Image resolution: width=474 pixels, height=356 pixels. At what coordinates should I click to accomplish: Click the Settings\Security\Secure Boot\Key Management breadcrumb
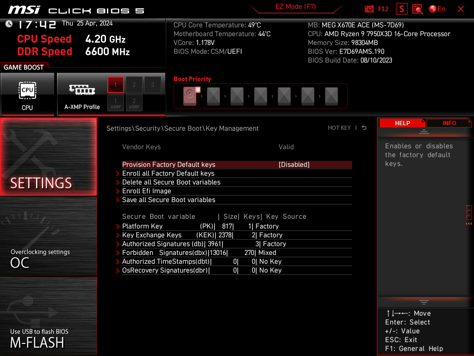click(182, 128)
